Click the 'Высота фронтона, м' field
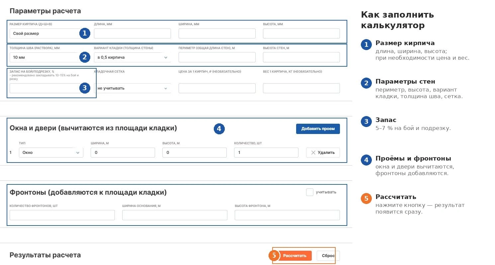This screenshot has height=265, width=495. coord(287,215)
